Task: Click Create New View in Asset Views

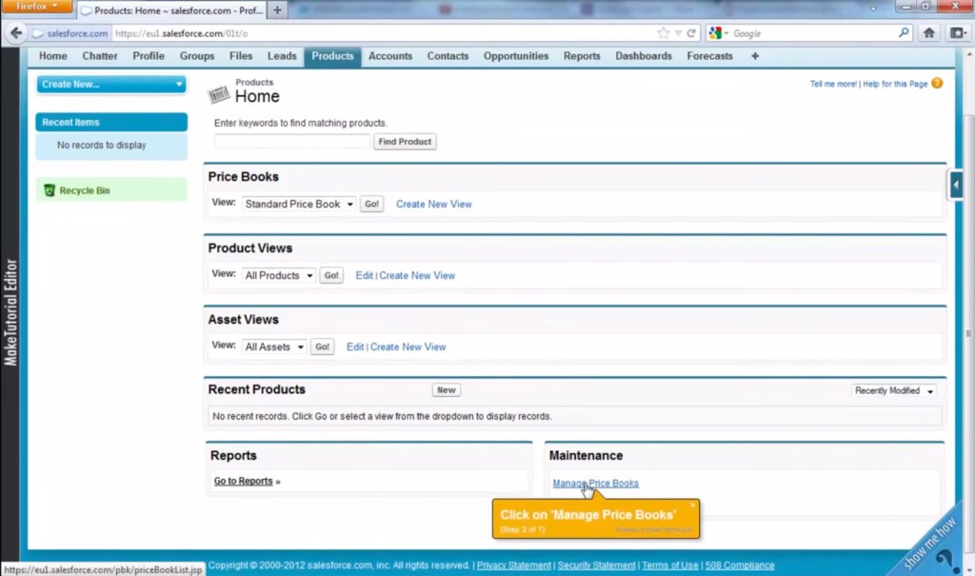Action: click(408, 348)
